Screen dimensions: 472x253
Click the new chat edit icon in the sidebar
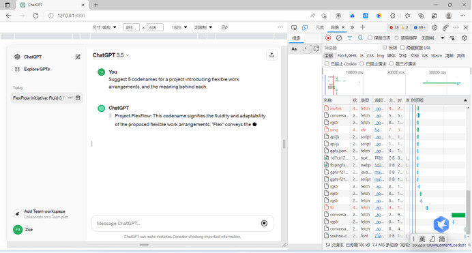tap(78, 57)
